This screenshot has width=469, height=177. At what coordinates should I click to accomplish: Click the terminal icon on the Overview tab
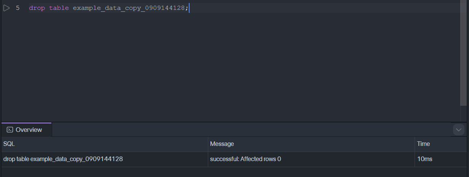point(10,130)
